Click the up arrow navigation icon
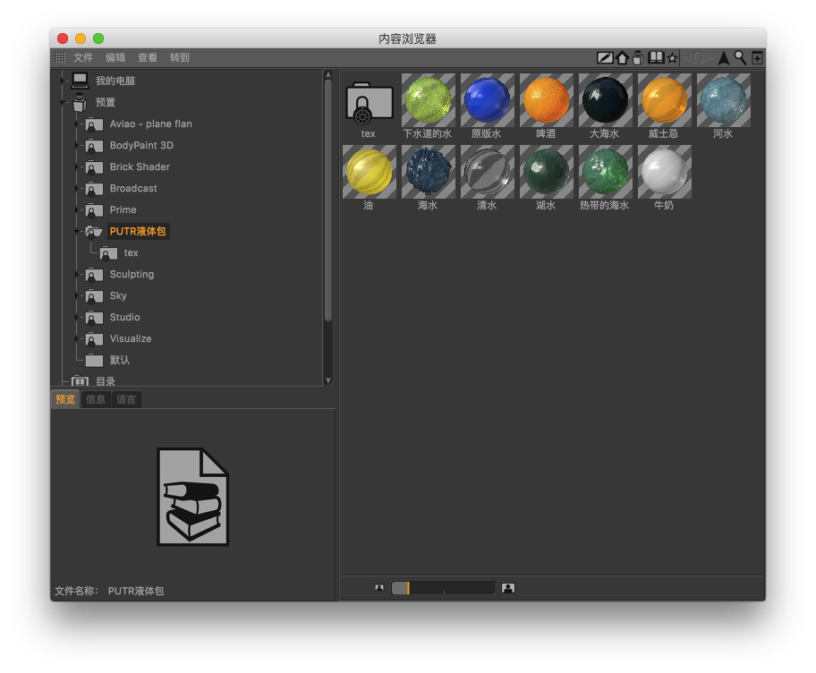Image resolution: width=816 pixels, height=673 pixels. click(x=723, y=58)
